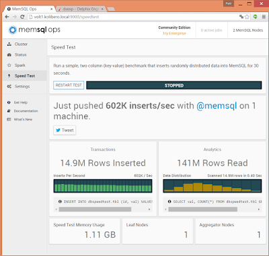Click the Try Enterprise link
This screenshot has width=269, height=256.
(174, 34)
